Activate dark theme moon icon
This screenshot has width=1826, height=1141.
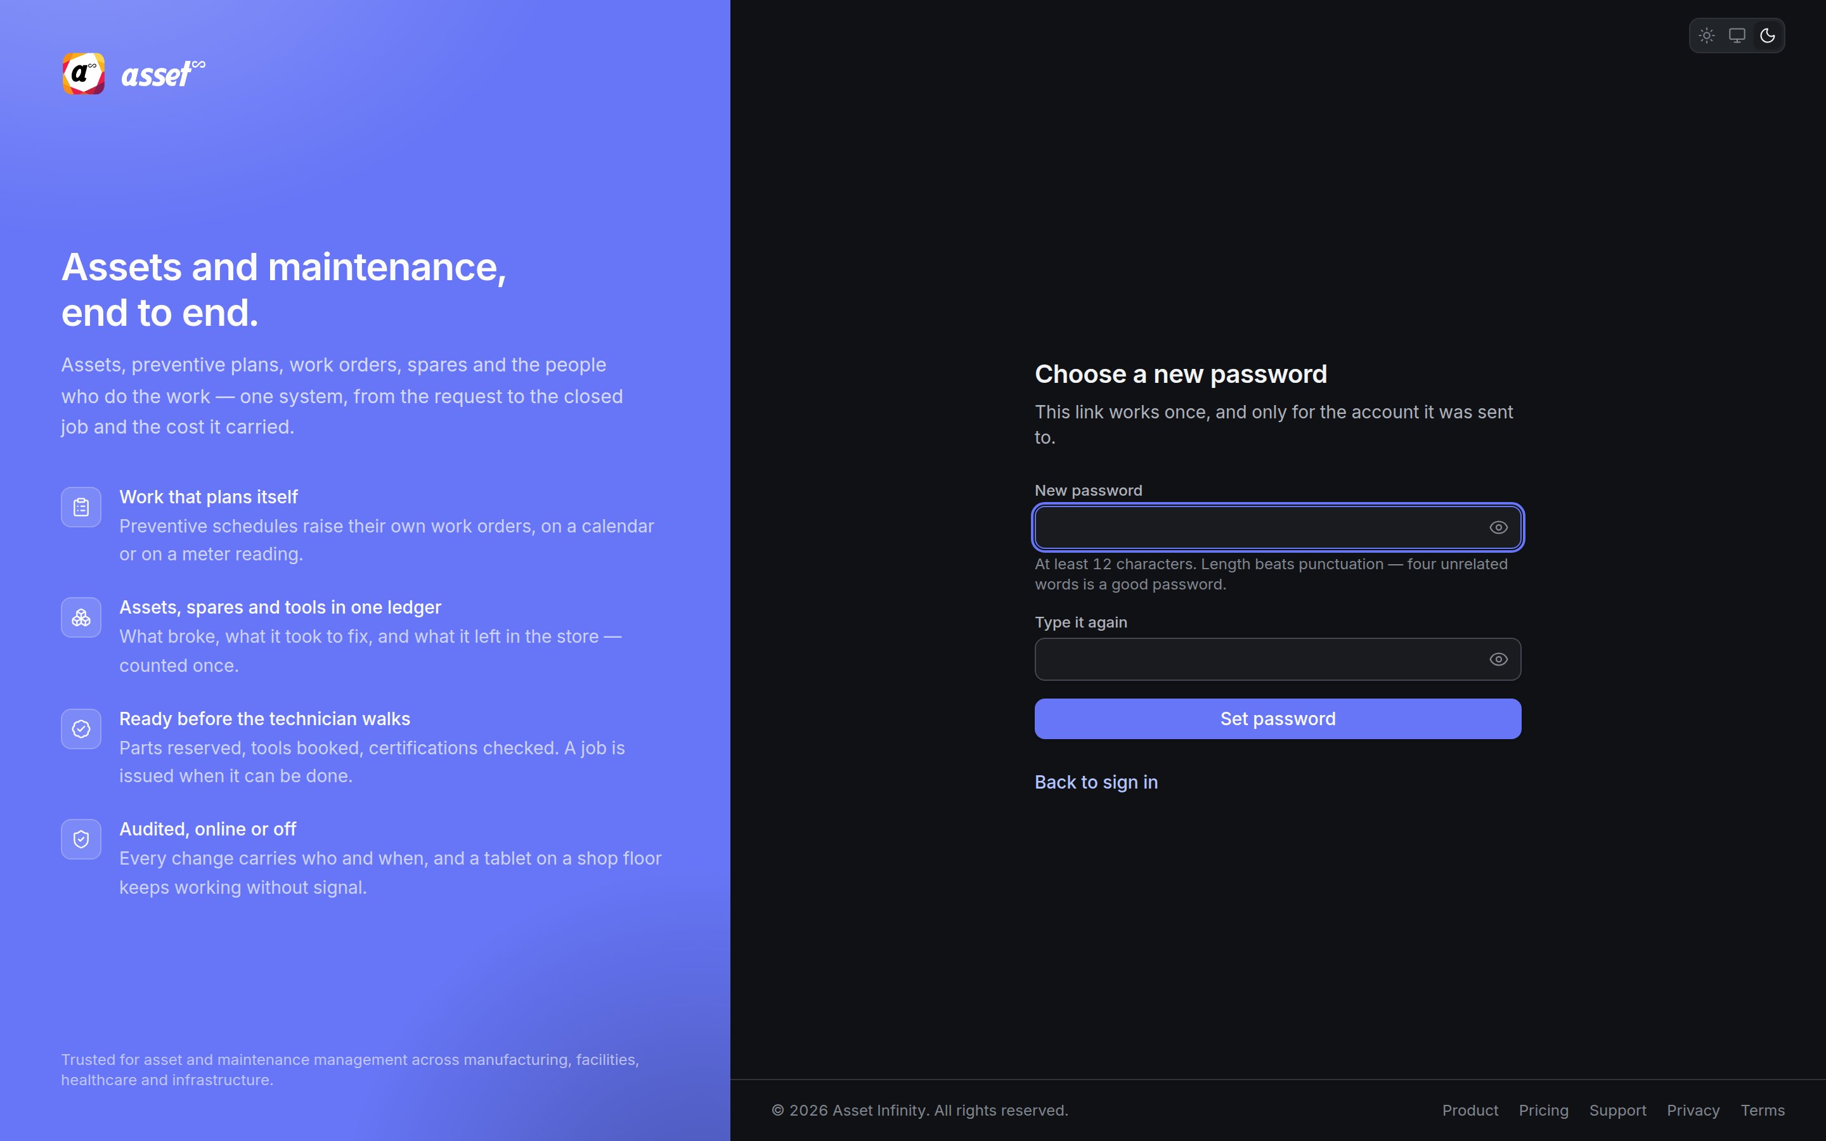click(1767, 35)
